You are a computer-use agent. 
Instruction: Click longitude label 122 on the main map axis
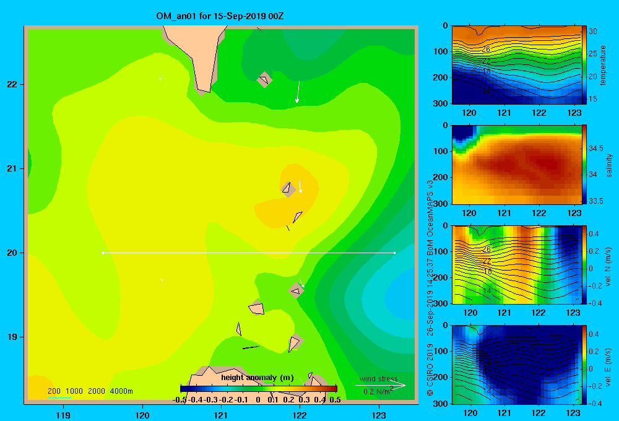[300, 415]
